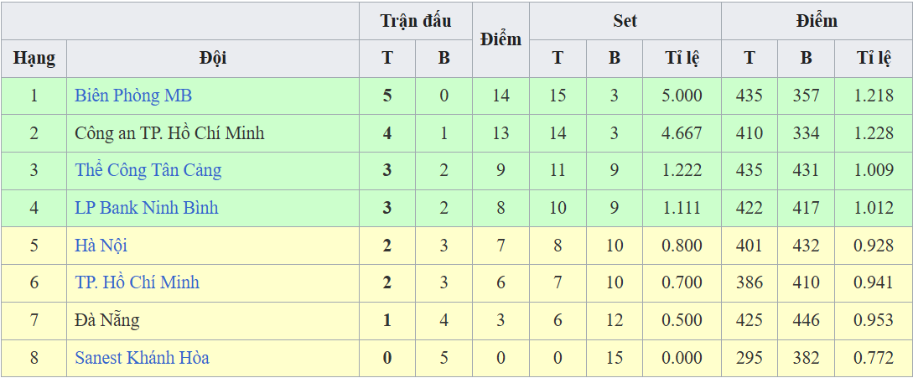Open the Thể Công Tân Cảng link
The width and height of the screenshot is (913, 378).
[148, 170]
